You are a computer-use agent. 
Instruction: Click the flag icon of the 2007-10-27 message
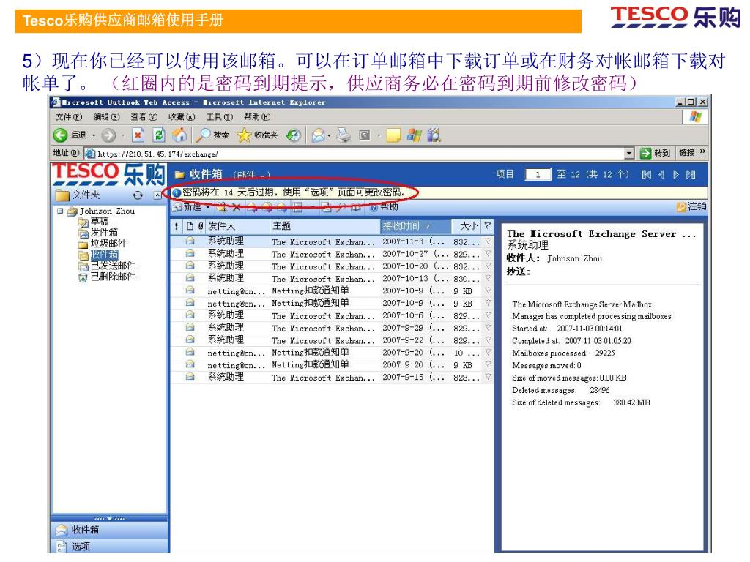[x=488, y=253]
